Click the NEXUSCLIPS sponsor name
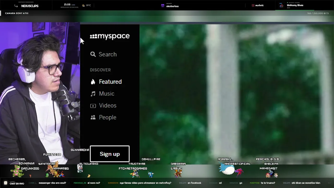 click(30, 6)
